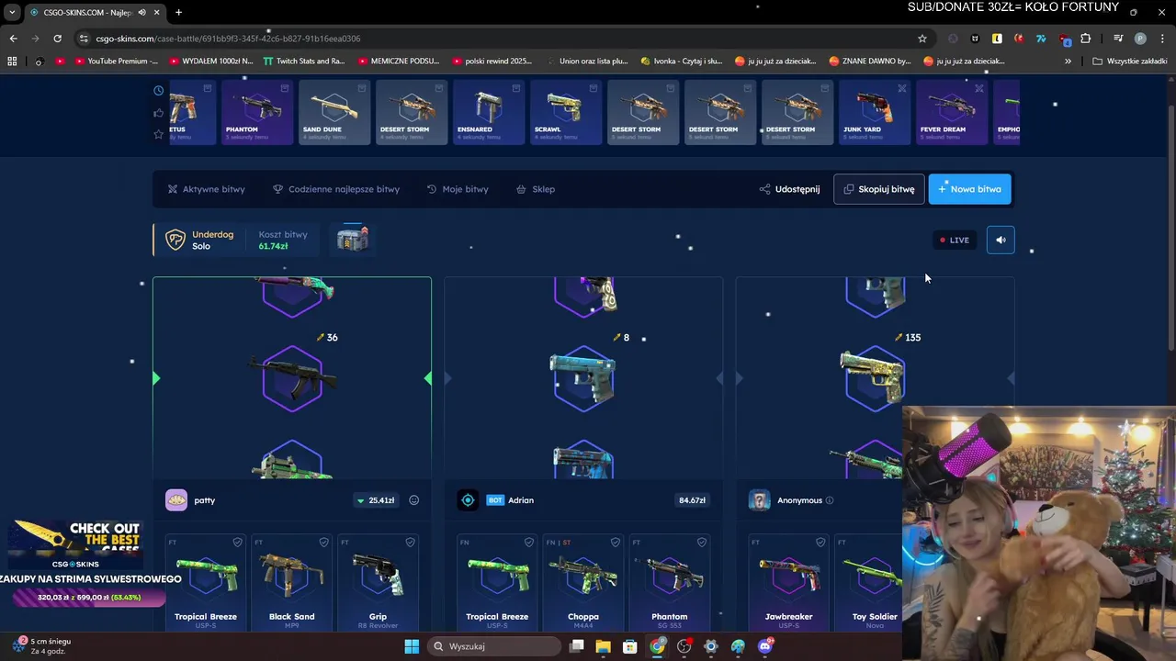The image size is (1176, 661).
Task: Click shield icon on Phantom SG 553 card
Action: tap(701, 543)
